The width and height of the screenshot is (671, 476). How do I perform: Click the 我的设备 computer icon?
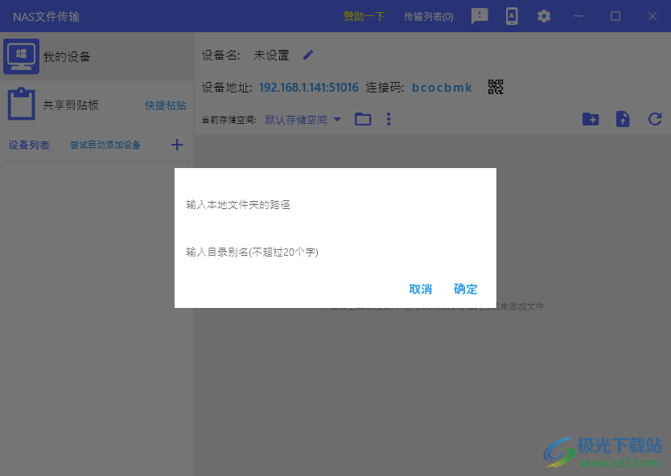pyautogui.click(x=21, y=55)
